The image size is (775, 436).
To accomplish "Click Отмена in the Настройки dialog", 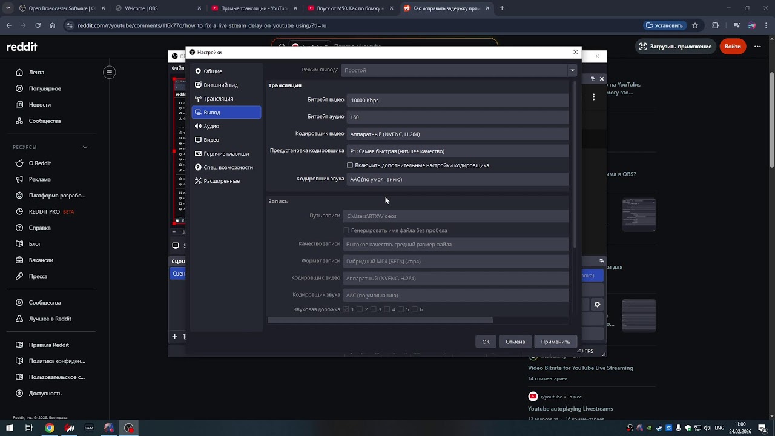I will pyautogui.click(x=515, y=342).
